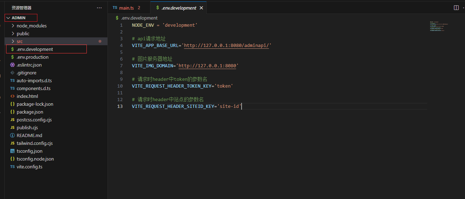
Task: Click the code minimap preview
Action: click(x=439, y=27)
